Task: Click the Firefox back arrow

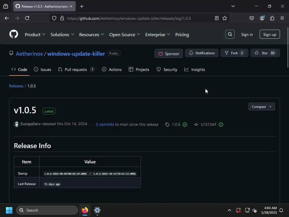Action: point(7,18)
